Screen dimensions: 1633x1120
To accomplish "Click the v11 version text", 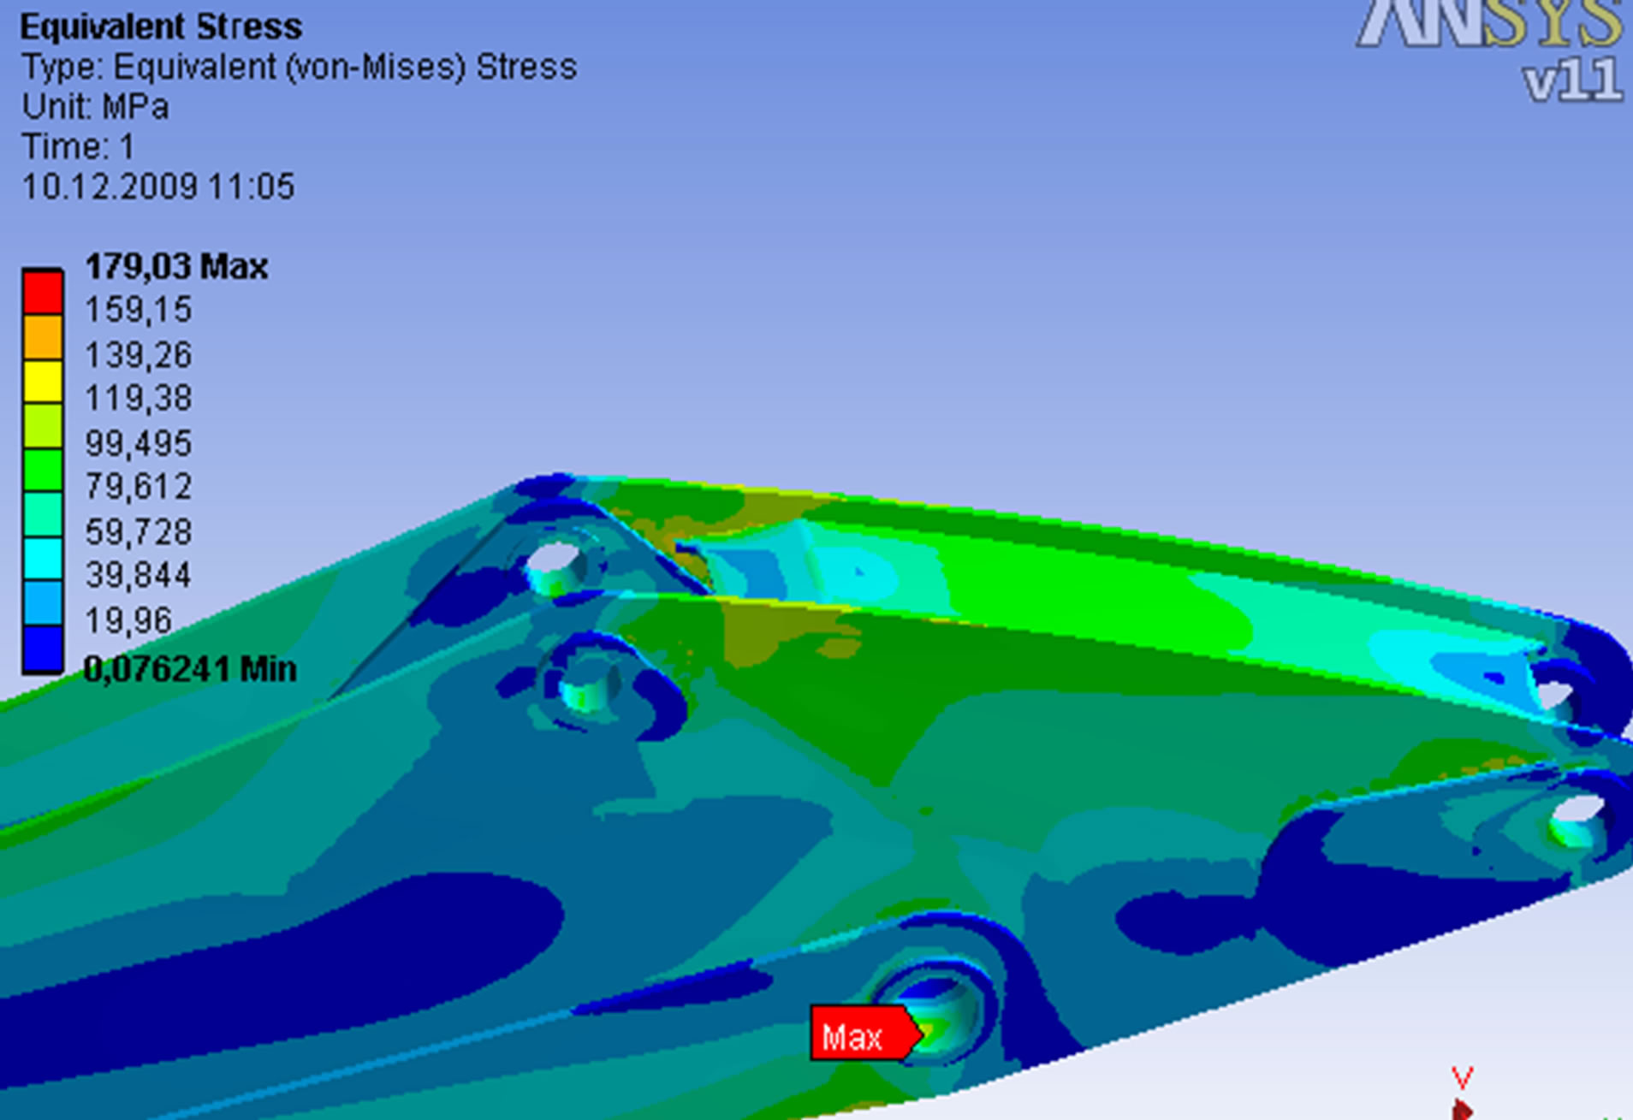I will [x=1573, y=82].
